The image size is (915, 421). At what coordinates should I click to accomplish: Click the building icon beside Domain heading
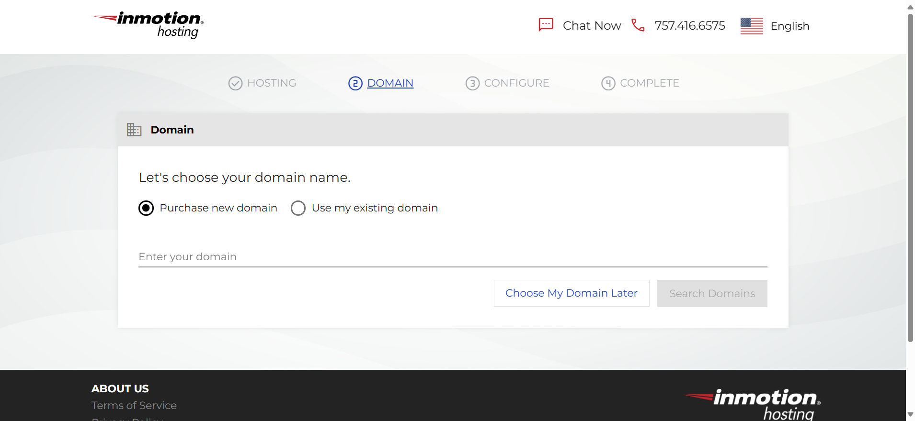click(134, 130)
